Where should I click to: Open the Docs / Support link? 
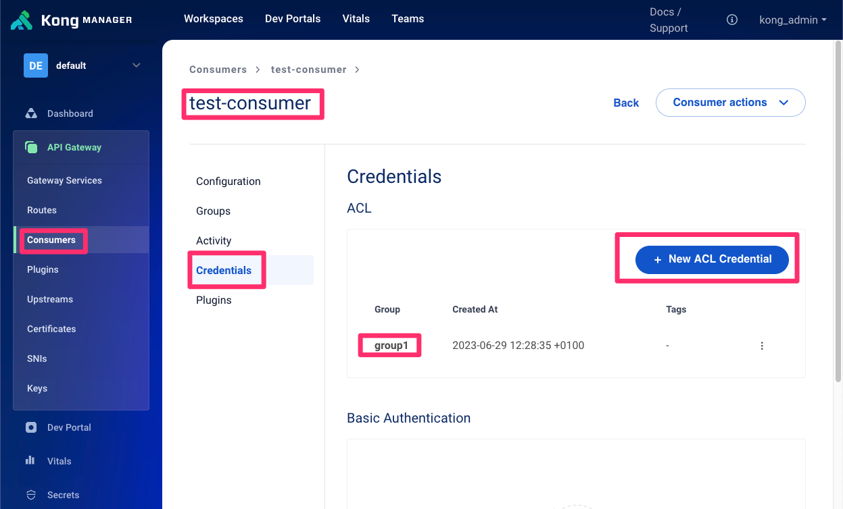click(669, 20)
